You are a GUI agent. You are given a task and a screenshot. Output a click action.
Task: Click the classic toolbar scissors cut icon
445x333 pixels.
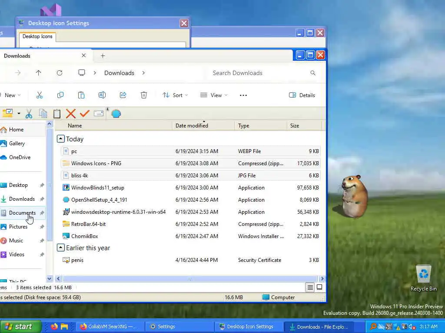tap(29, 114)
